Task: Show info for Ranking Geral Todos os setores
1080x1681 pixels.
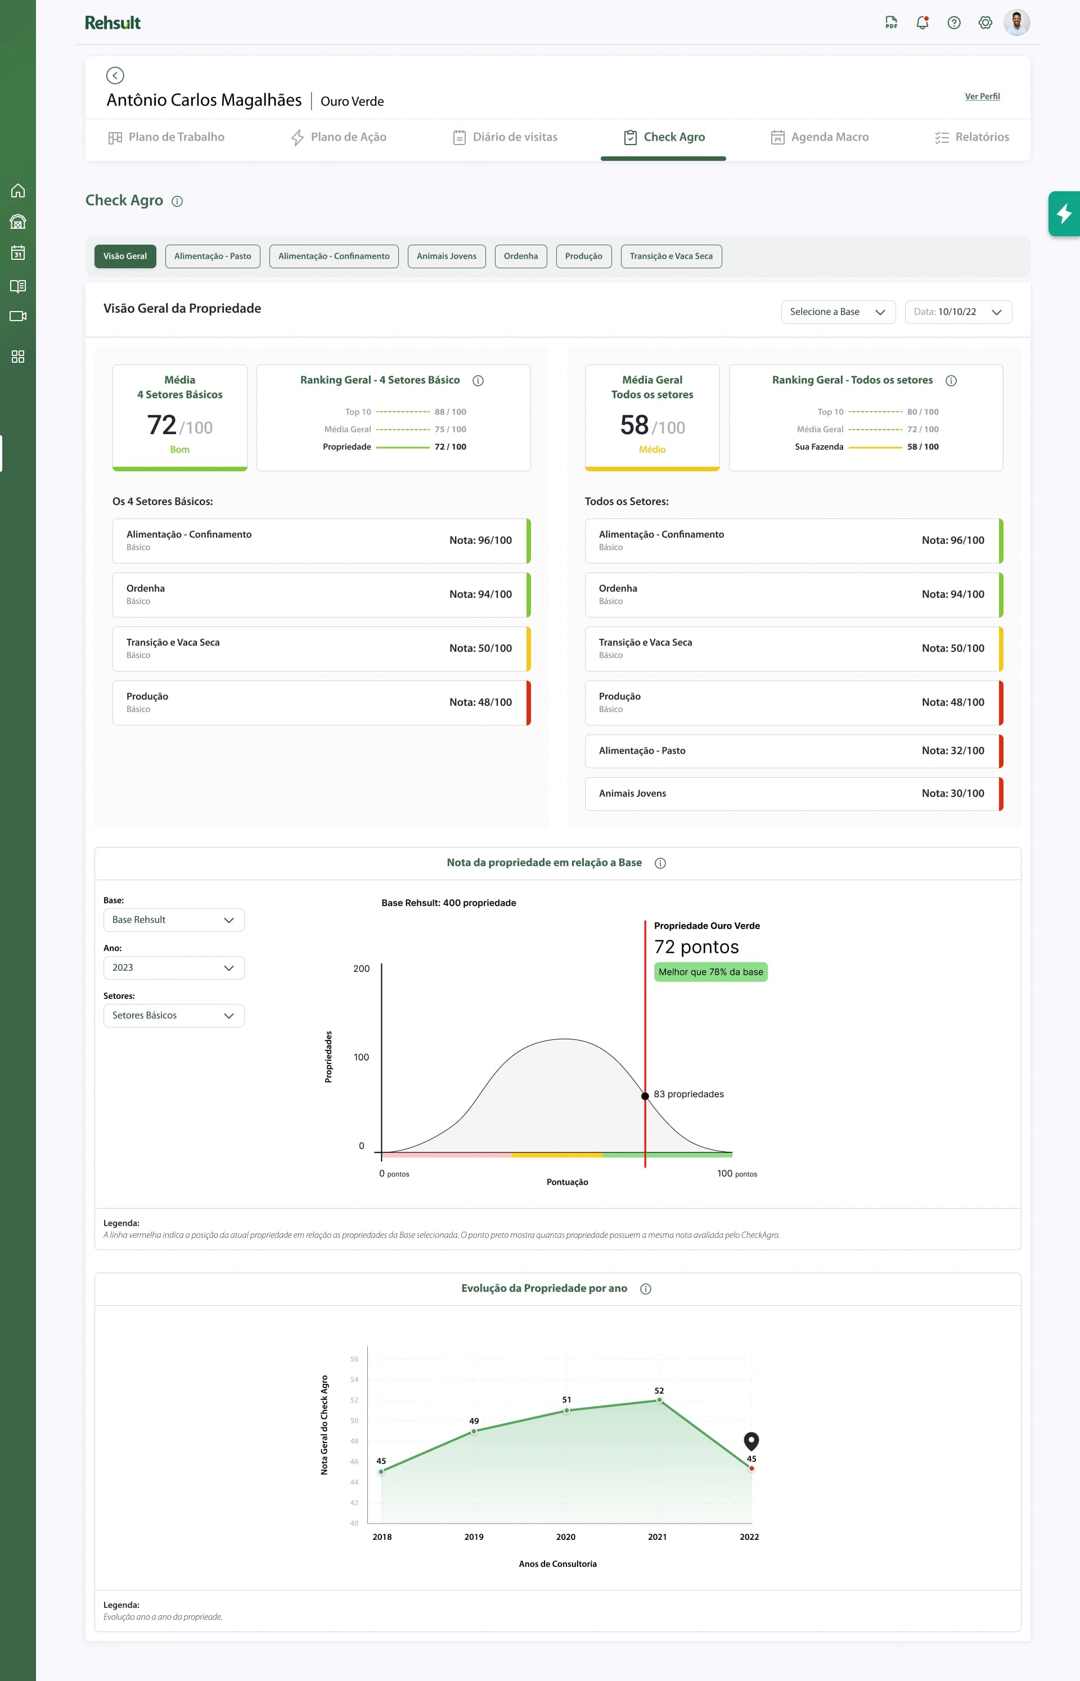Action: click(951, 381)
